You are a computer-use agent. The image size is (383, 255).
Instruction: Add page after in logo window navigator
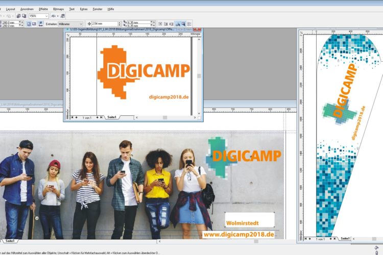pos(97,118)
